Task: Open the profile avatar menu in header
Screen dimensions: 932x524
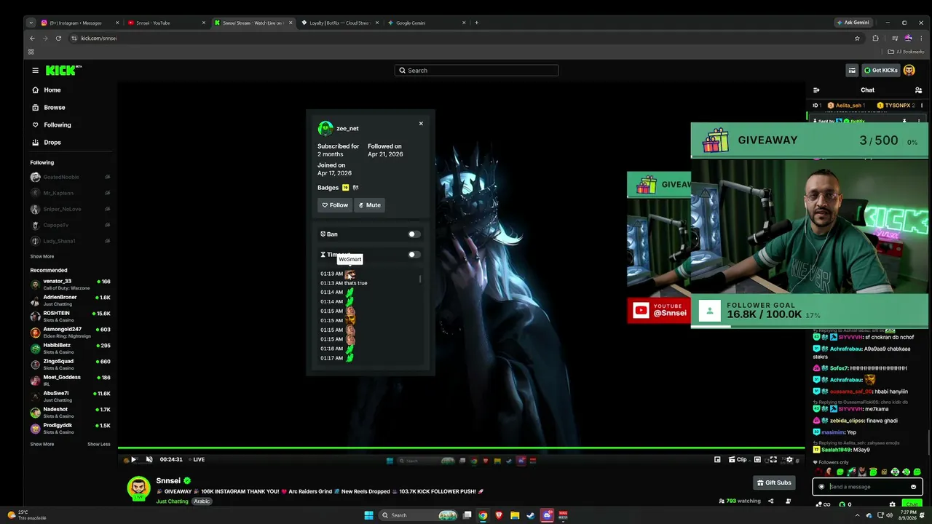Action: click(x=909, y=71)
